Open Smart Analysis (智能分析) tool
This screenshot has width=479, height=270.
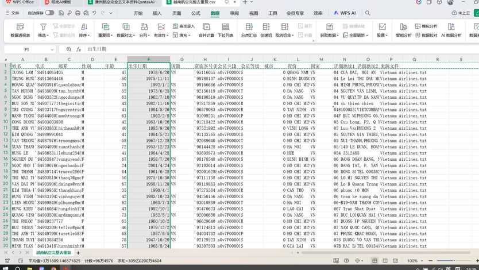(404, 30)
